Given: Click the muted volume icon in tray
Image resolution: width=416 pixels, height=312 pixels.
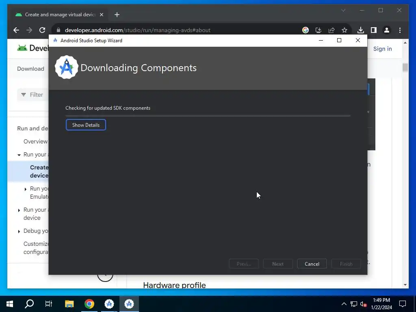Looking at the screenshot, I should [364, 304].
